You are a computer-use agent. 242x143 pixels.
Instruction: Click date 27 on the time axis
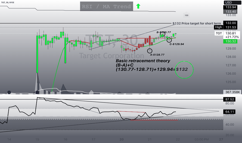[x=221, y=139]
